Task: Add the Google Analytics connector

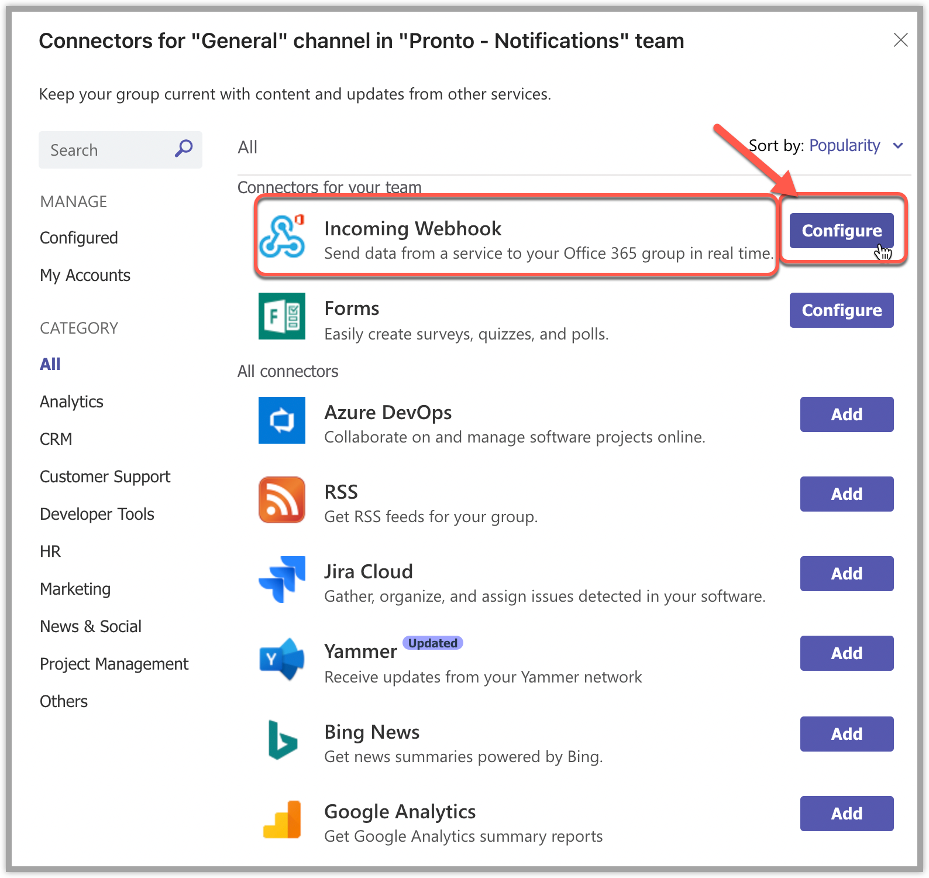Action: 847,814
